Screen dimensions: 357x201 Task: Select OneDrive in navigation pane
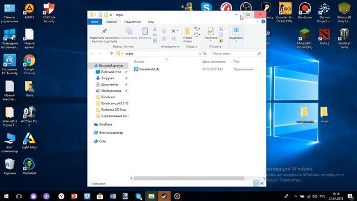(x=103, y=125)
